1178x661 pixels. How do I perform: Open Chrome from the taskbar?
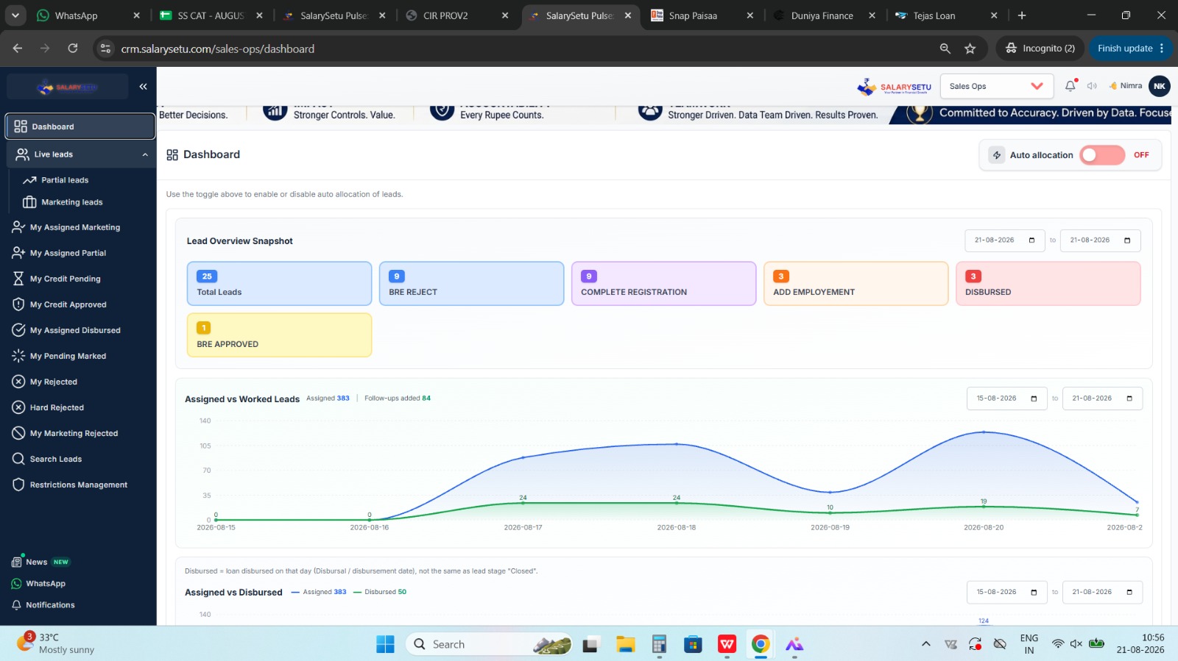(x=761, y=644)
